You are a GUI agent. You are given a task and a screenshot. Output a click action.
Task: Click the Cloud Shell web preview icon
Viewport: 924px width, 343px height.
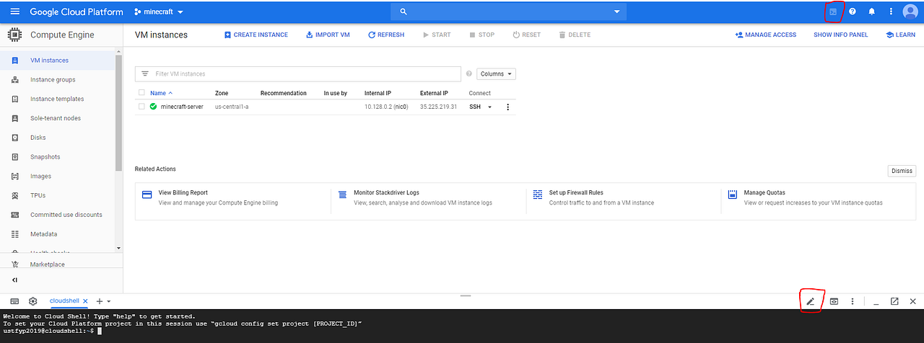[834, 301]
